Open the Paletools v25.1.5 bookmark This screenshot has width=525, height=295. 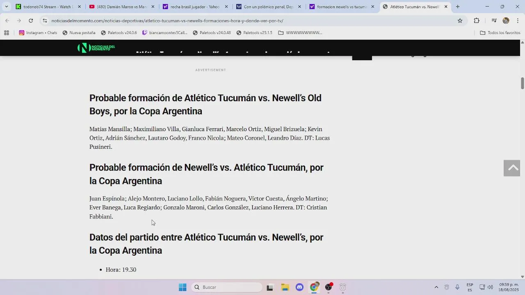click(x=255, y=33)
